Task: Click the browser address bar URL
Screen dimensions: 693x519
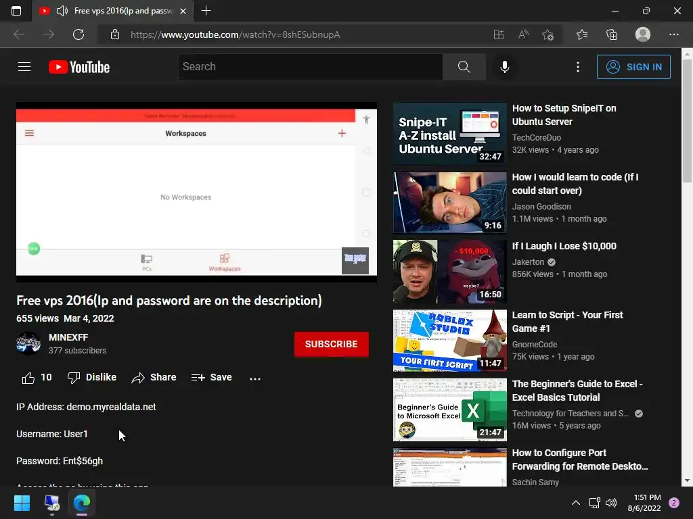Action: tap(235, 34)
